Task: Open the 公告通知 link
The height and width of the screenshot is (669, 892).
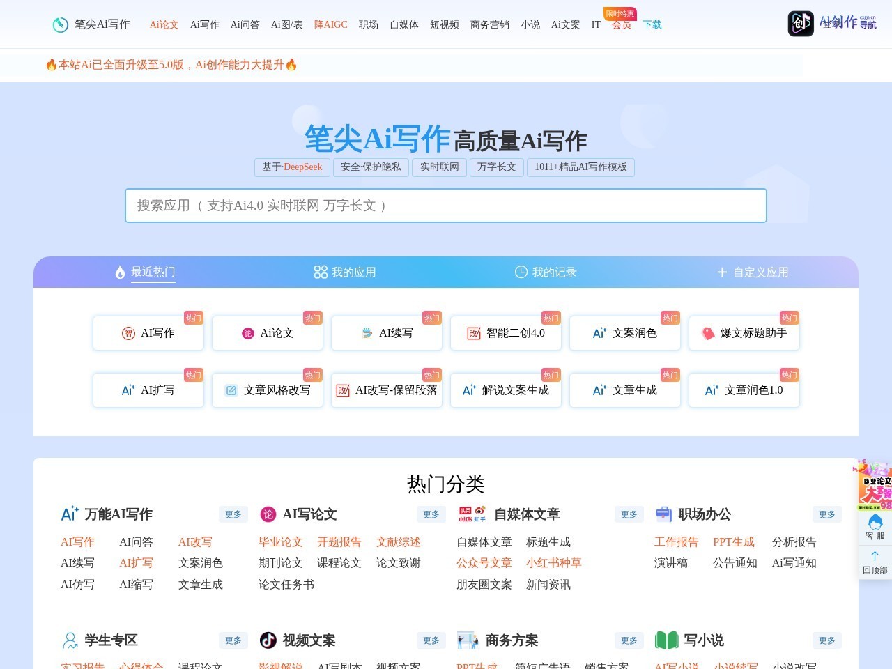Action: (x=735, y=563)
